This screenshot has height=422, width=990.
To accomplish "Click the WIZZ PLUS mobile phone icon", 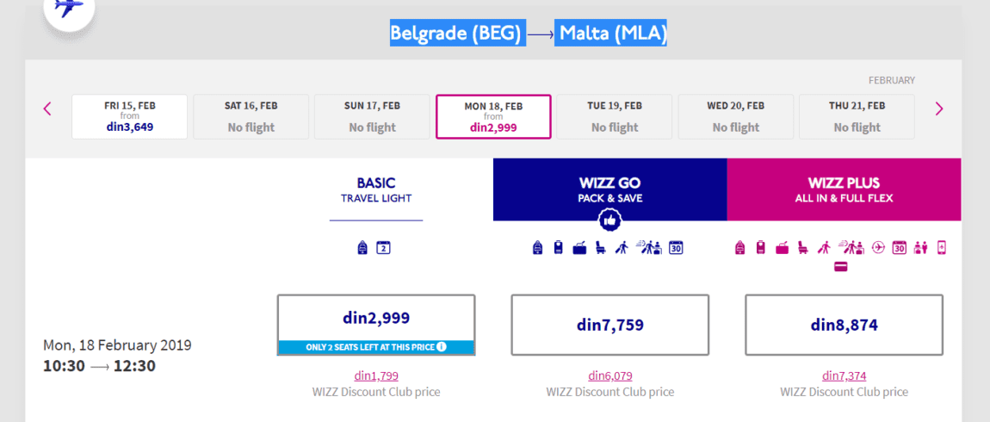I will tap(942, 248).
